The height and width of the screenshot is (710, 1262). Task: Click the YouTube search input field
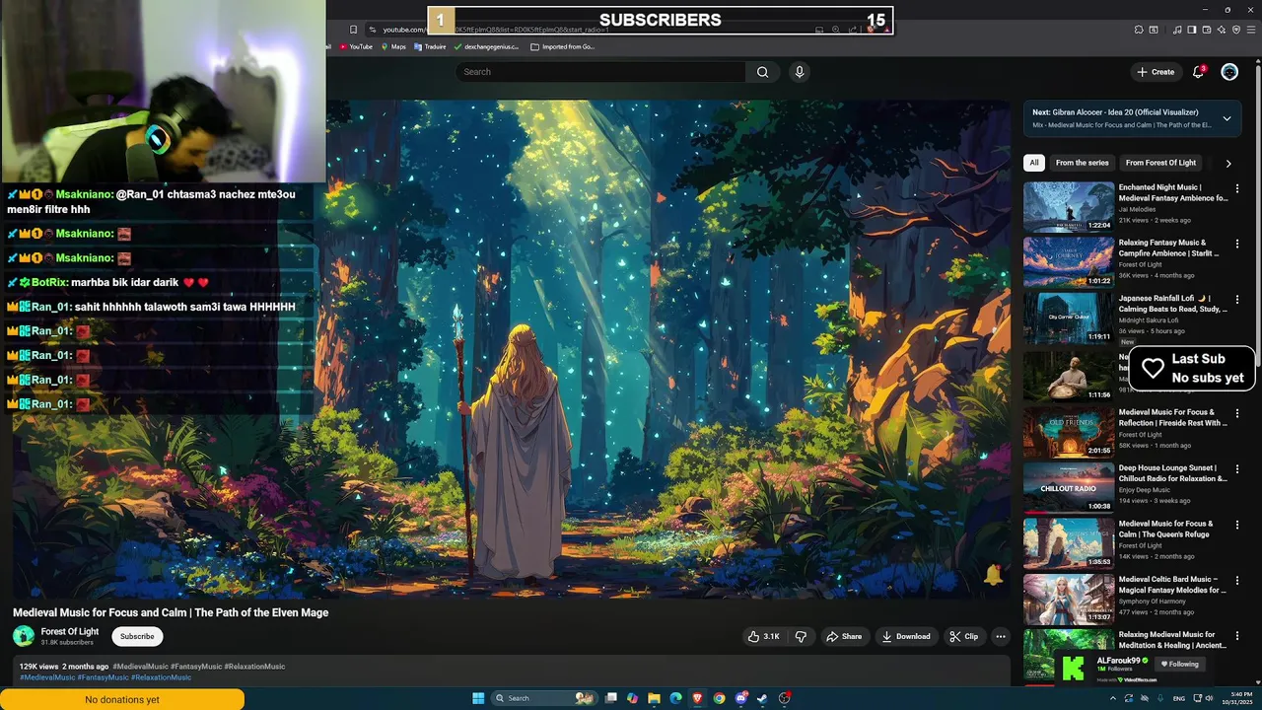pyautogui.click(x=601, y=72)
